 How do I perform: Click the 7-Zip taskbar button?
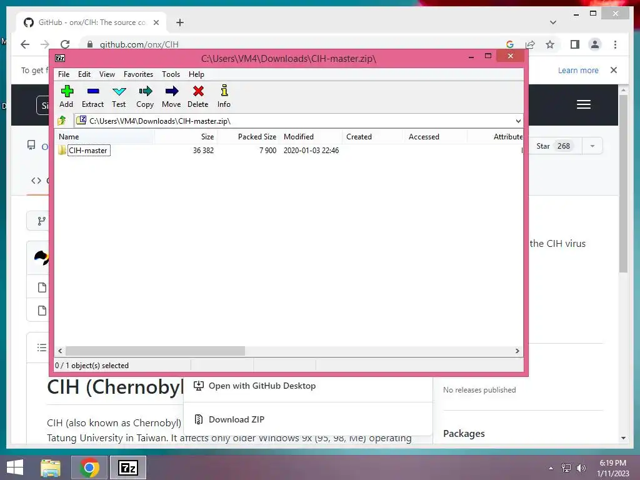tap(128, 467)
